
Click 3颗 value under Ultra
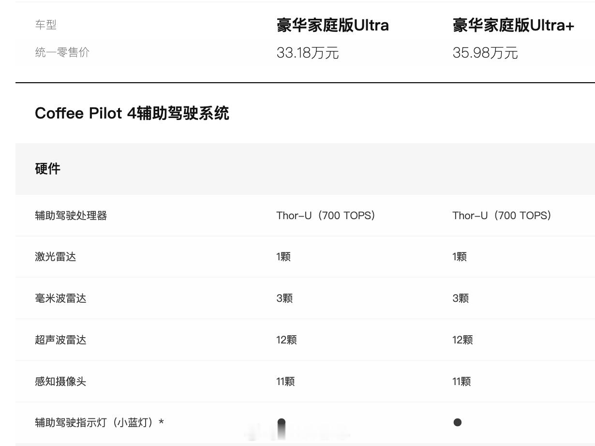click(284, 298)
